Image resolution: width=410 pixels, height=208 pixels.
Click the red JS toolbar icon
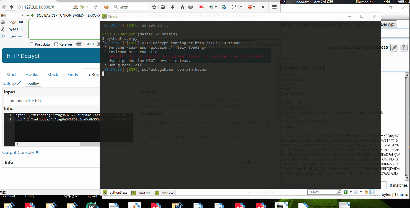point(201,7)
